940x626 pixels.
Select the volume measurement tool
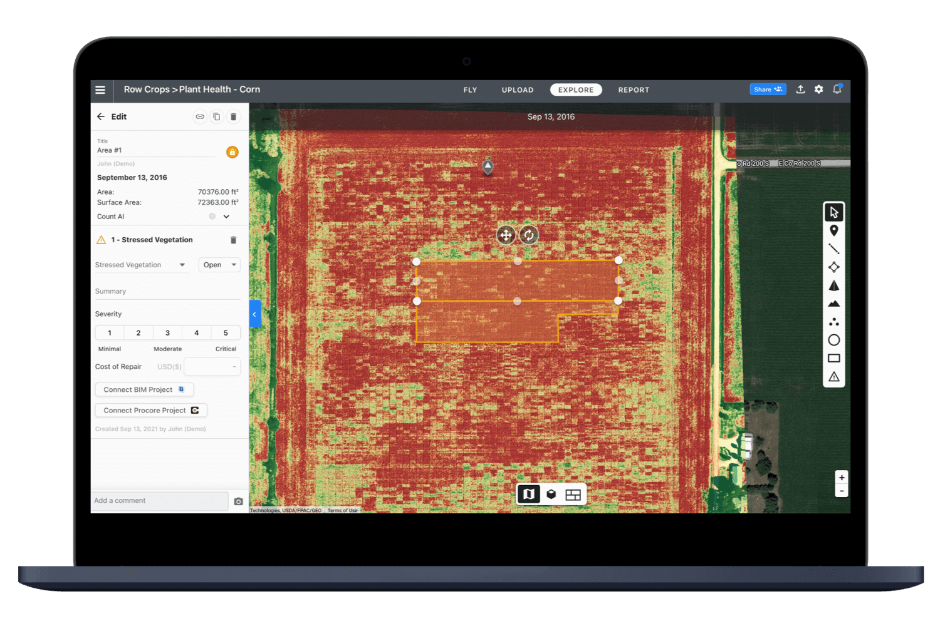point(833,285)
